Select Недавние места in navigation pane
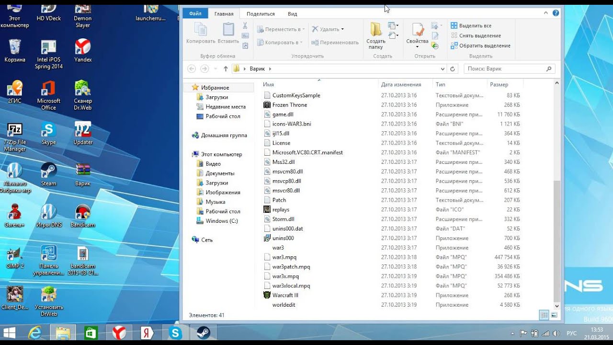This screenshot has width=613, height=345. click(226, 107)
